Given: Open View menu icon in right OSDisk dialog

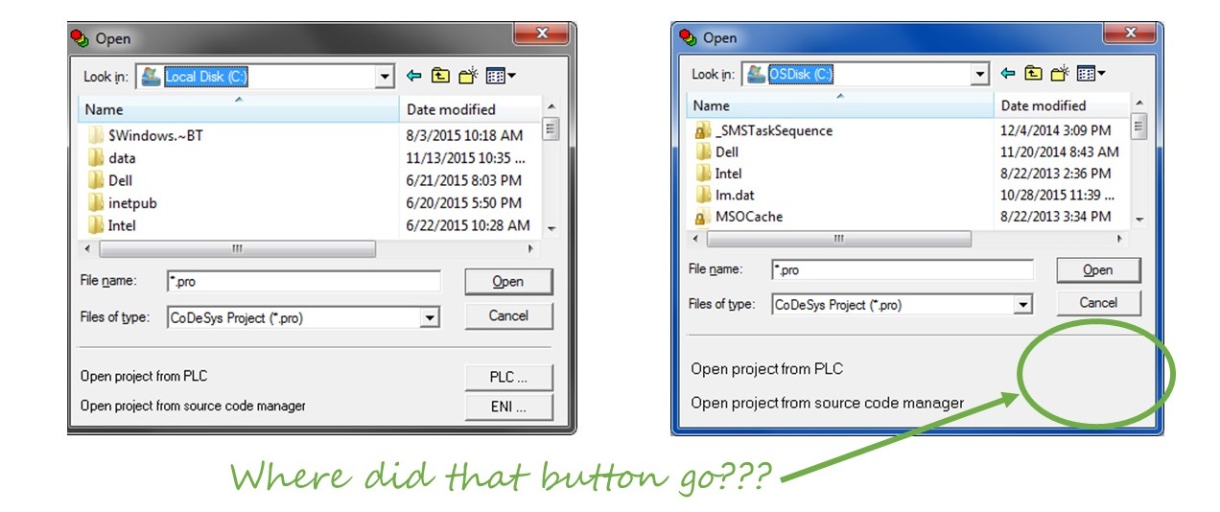Looking at the screenshot, I should (x=1091, y=73).
